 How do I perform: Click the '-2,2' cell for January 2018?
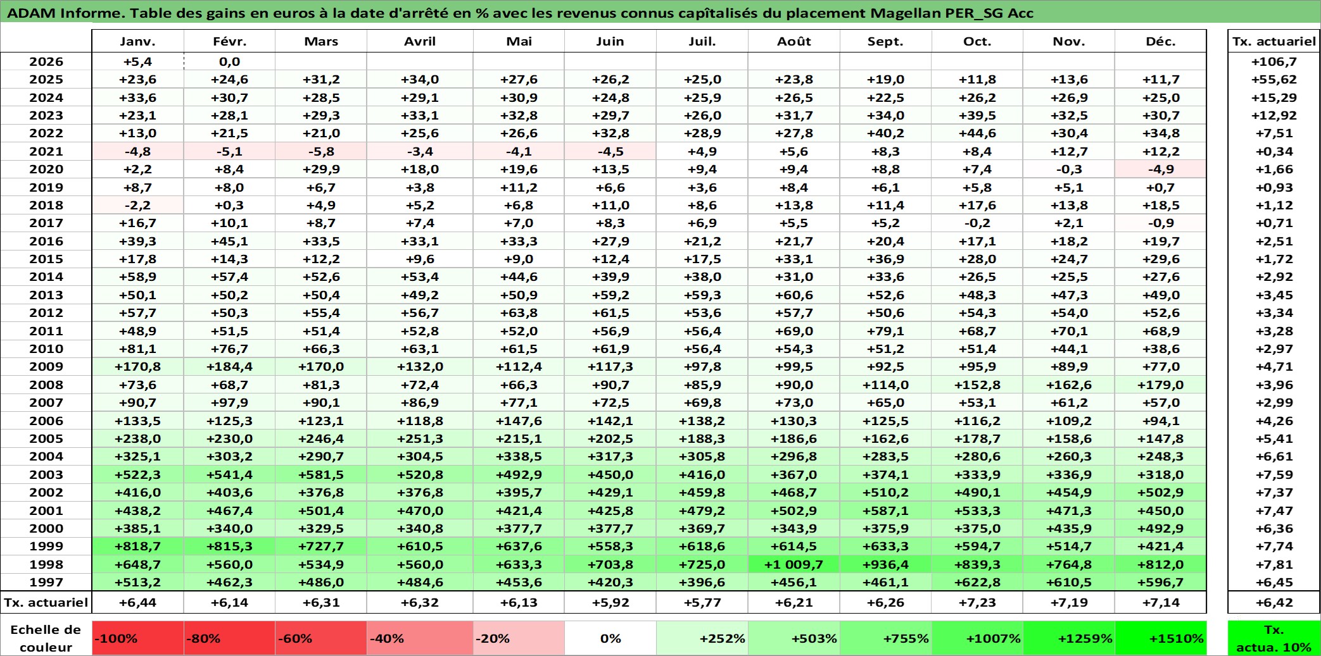[x=137, y=206]
